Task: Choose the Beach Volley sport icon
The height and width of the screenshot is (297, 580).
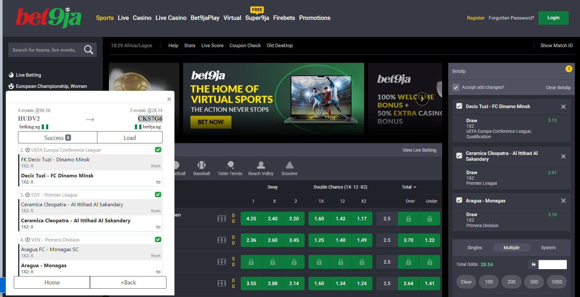Action: point(261,165)
